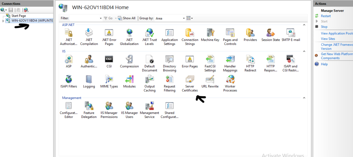This screenshot has width=353, height=157.
Task: Open the view mode dropdown button
Action: click(190, 18)
